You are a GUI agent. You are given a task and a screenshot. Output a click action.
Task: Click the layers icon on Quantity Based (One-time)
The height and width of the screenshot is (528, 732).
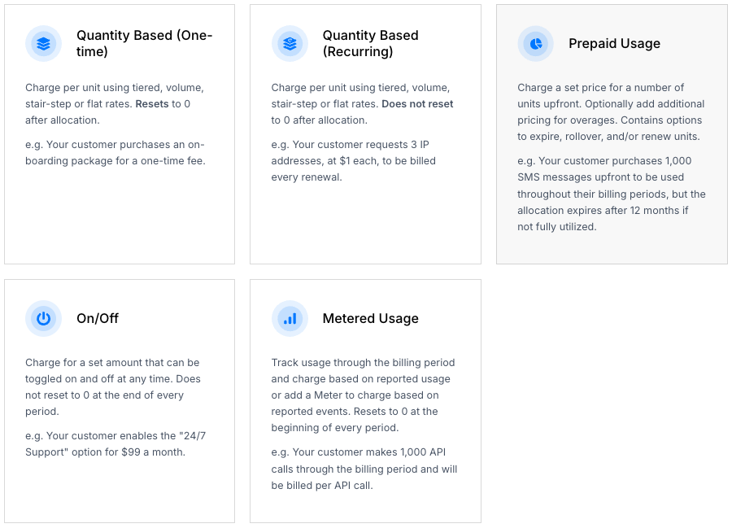[x=43, y=44]
